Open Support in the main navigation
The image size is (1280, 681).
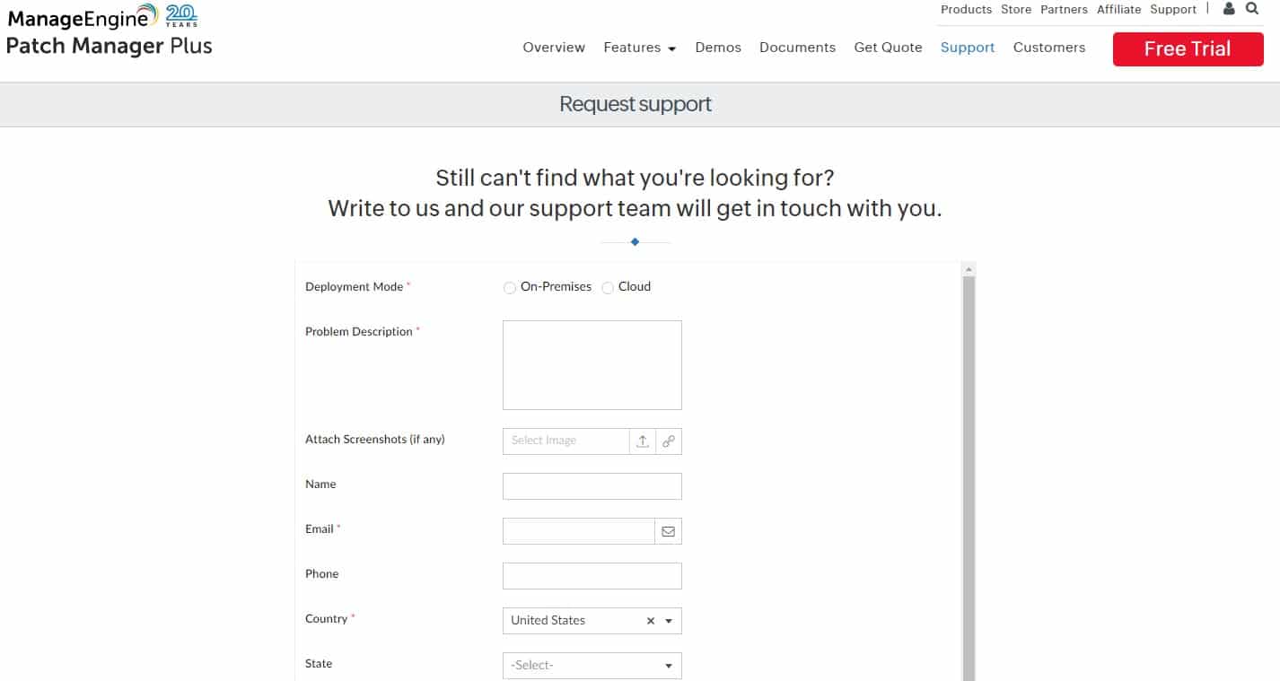[968, 48]
